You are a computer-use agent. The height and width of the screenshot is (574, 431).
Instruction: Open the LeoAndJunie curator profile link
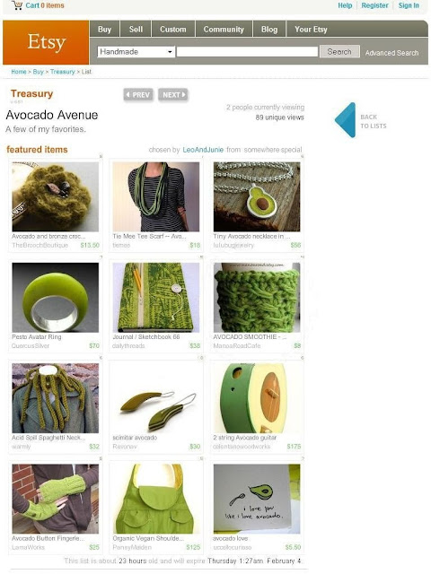pos(203,150)
